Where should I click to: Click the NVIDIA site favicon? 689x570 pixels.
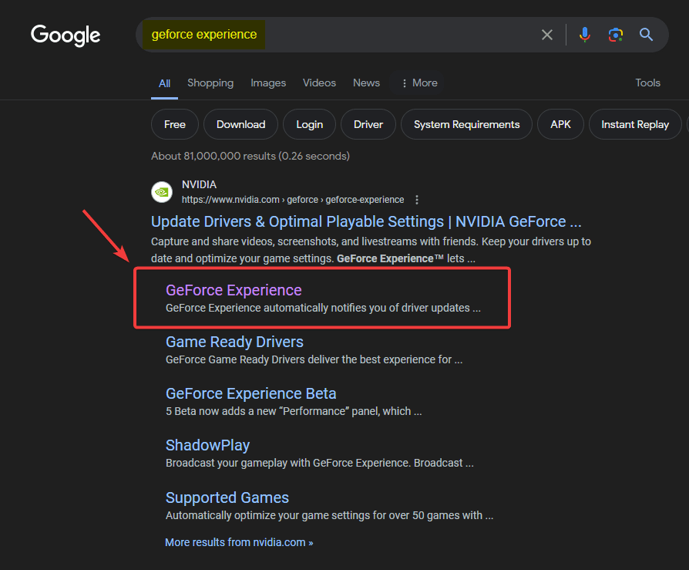click(162, 191)
